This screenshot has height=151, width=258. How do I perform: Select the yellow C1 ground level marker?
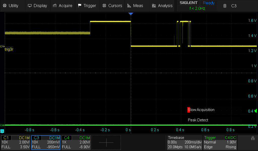point(3,46)
